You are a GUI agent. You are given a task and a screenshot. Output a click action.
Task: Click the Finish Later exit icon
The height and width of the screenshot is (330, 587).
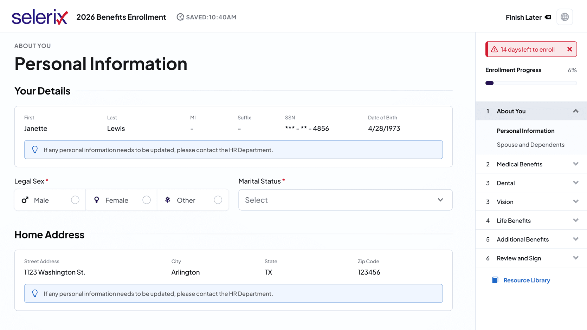[x=548, y=17]
